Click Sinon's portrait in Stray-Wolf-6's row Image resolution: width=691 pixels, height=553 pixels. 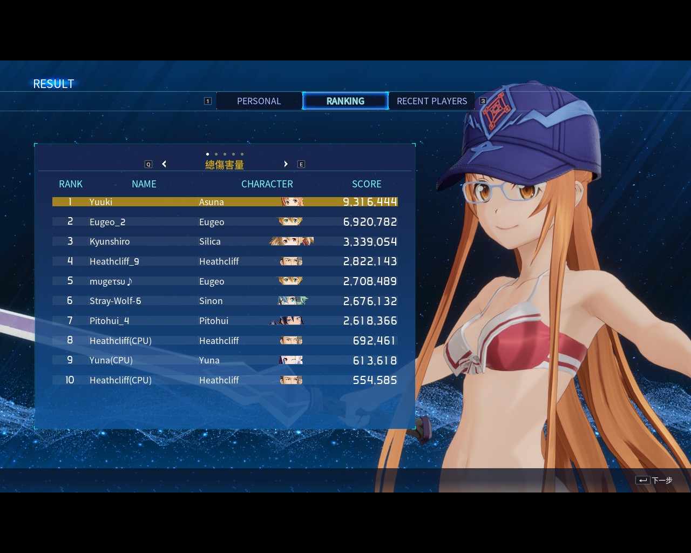(293, 301)
